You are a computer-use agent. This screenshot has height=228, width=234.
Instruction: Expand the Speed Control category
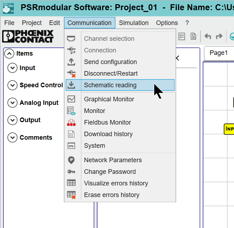pyautogui.click(x=12, y=85)
